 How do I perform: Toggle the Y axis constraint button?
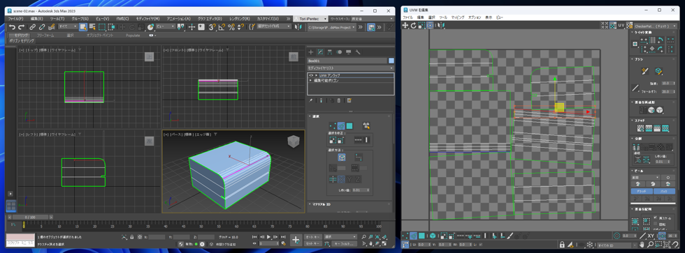pos(349,179)
